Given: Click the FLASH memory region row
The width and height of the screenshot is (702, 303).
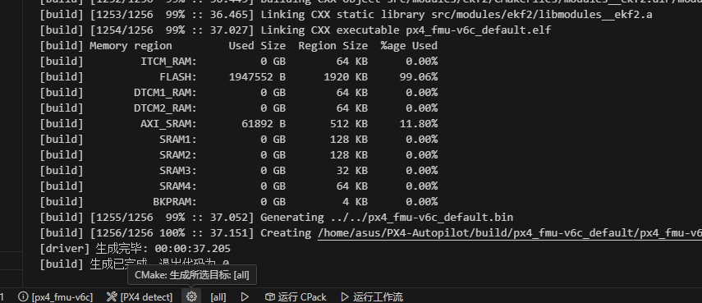Looking at the screenshot, I should click(239, 77).
